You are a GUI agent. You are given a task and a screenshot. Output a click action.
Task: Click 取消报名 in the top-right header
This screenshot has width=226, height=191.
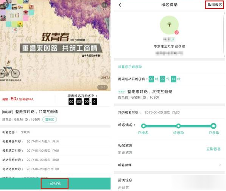pos(215,5)
